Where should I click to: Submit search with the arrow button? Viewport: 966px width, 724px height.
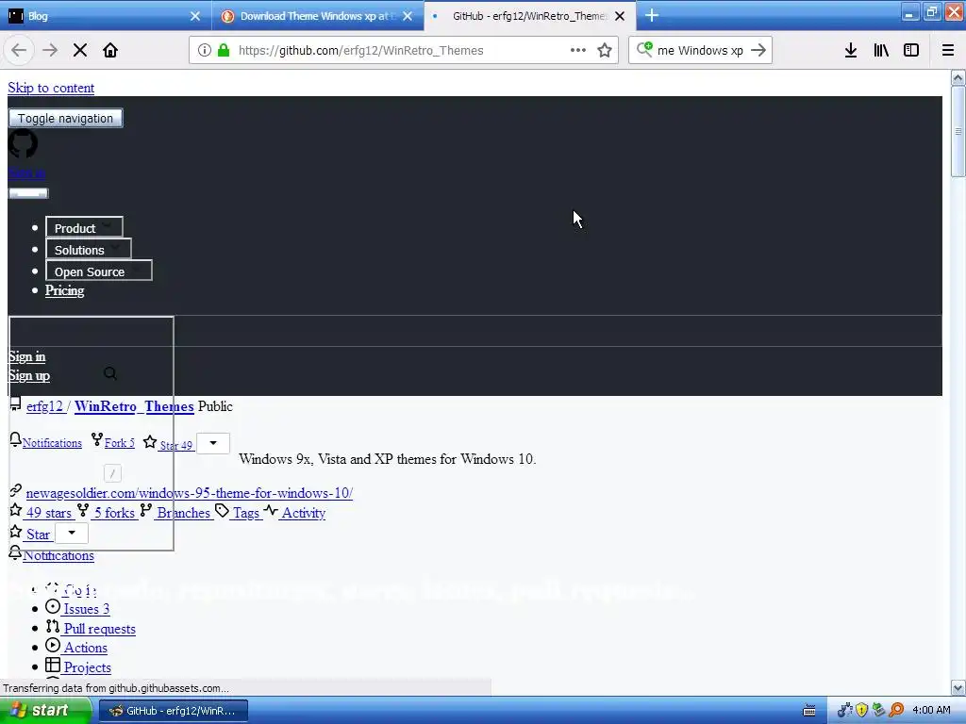pyautogui.click(x=758, y=51)
